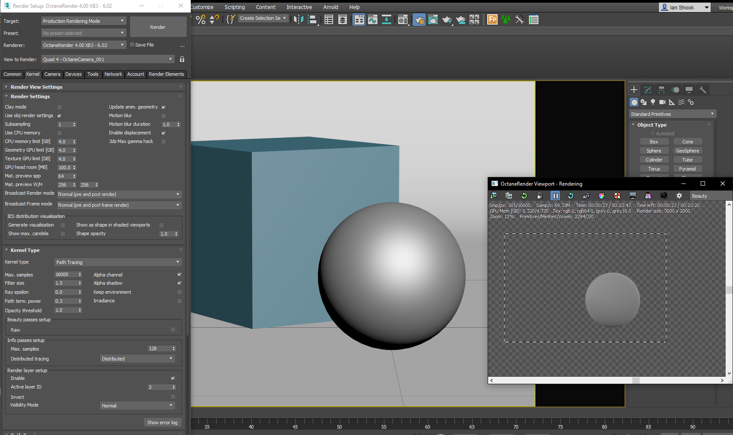Viewport: 733px width, 435px height.
Task: Open the View to Render dropdown
Action: pos(108,59)
